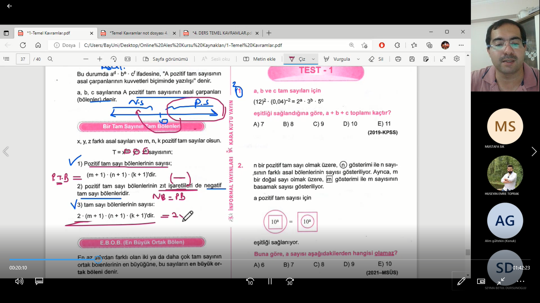Save the PDF document

click(x=412, y=59)
